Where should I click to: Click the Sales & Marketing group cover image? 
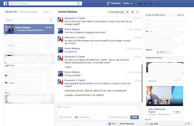[x=165, y=96]
